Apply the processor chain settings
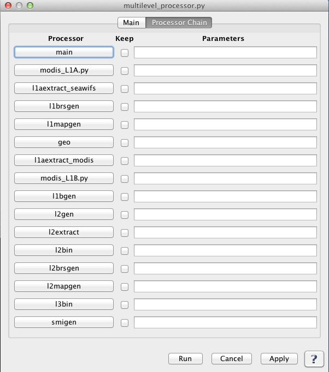This screenshot has width=329, height=372. coord(279,358)
